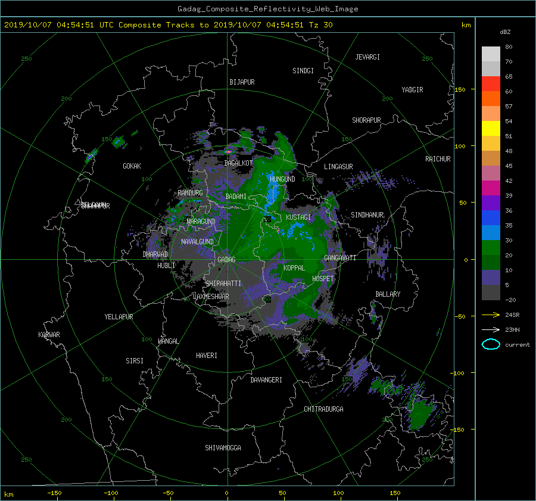Click the HUBLI city label
536x501 pixels.
click(x=166, y=266)
